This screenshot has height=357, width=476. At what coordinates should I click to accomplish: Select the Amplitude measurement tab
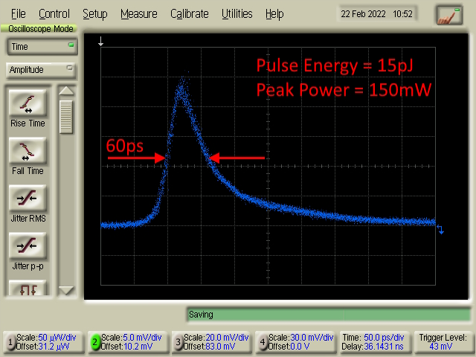pos(41,70)
